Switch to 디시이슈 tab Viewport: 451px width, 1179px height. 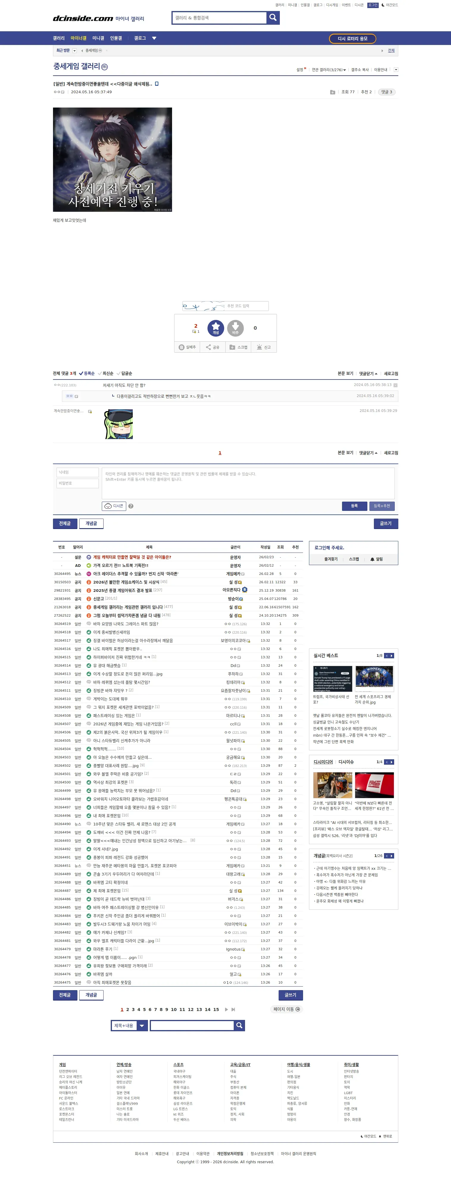click(x=346, y=762)
